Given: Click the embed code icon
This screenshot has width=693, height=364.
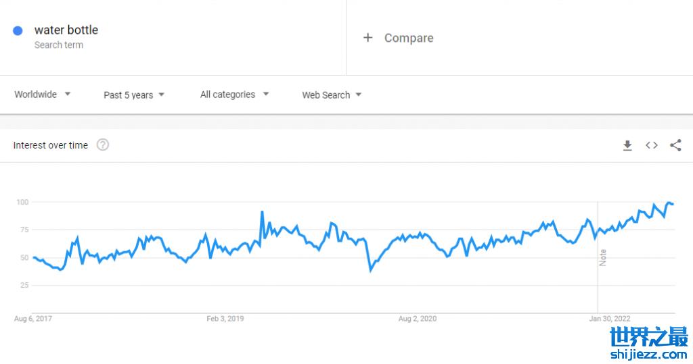Looking at the screenshot, I should 651,145.
